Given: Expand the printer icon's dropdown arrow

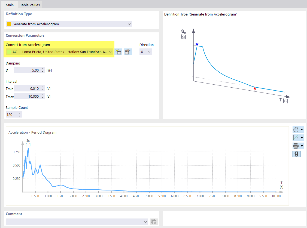Looking at the screenshot, I should pyautogui.click(x=302, y=146).
